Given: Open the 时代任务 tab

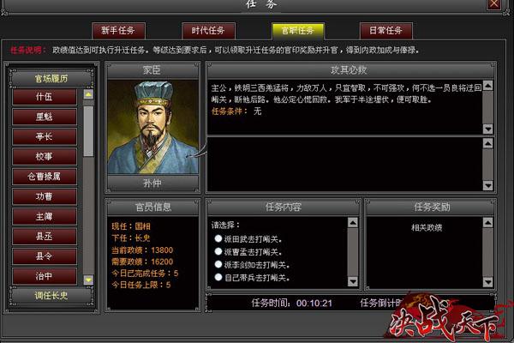Looking at the screenshot, I should click(208, 31).
